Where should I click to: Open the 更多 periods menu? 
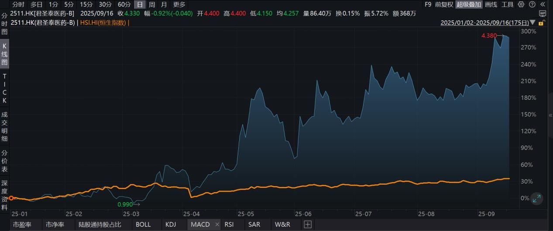click(x=179, y=4)
